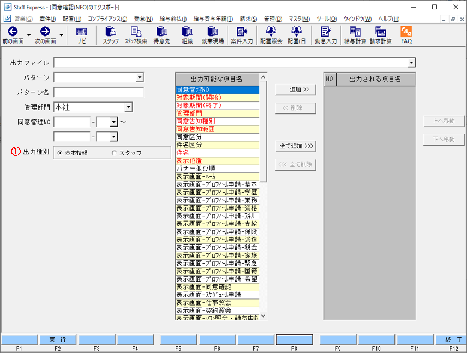Click the second 同意管理NO text field
Image resolution: width=467 pixels, height=353 pixels.
(x=72, y=137)
